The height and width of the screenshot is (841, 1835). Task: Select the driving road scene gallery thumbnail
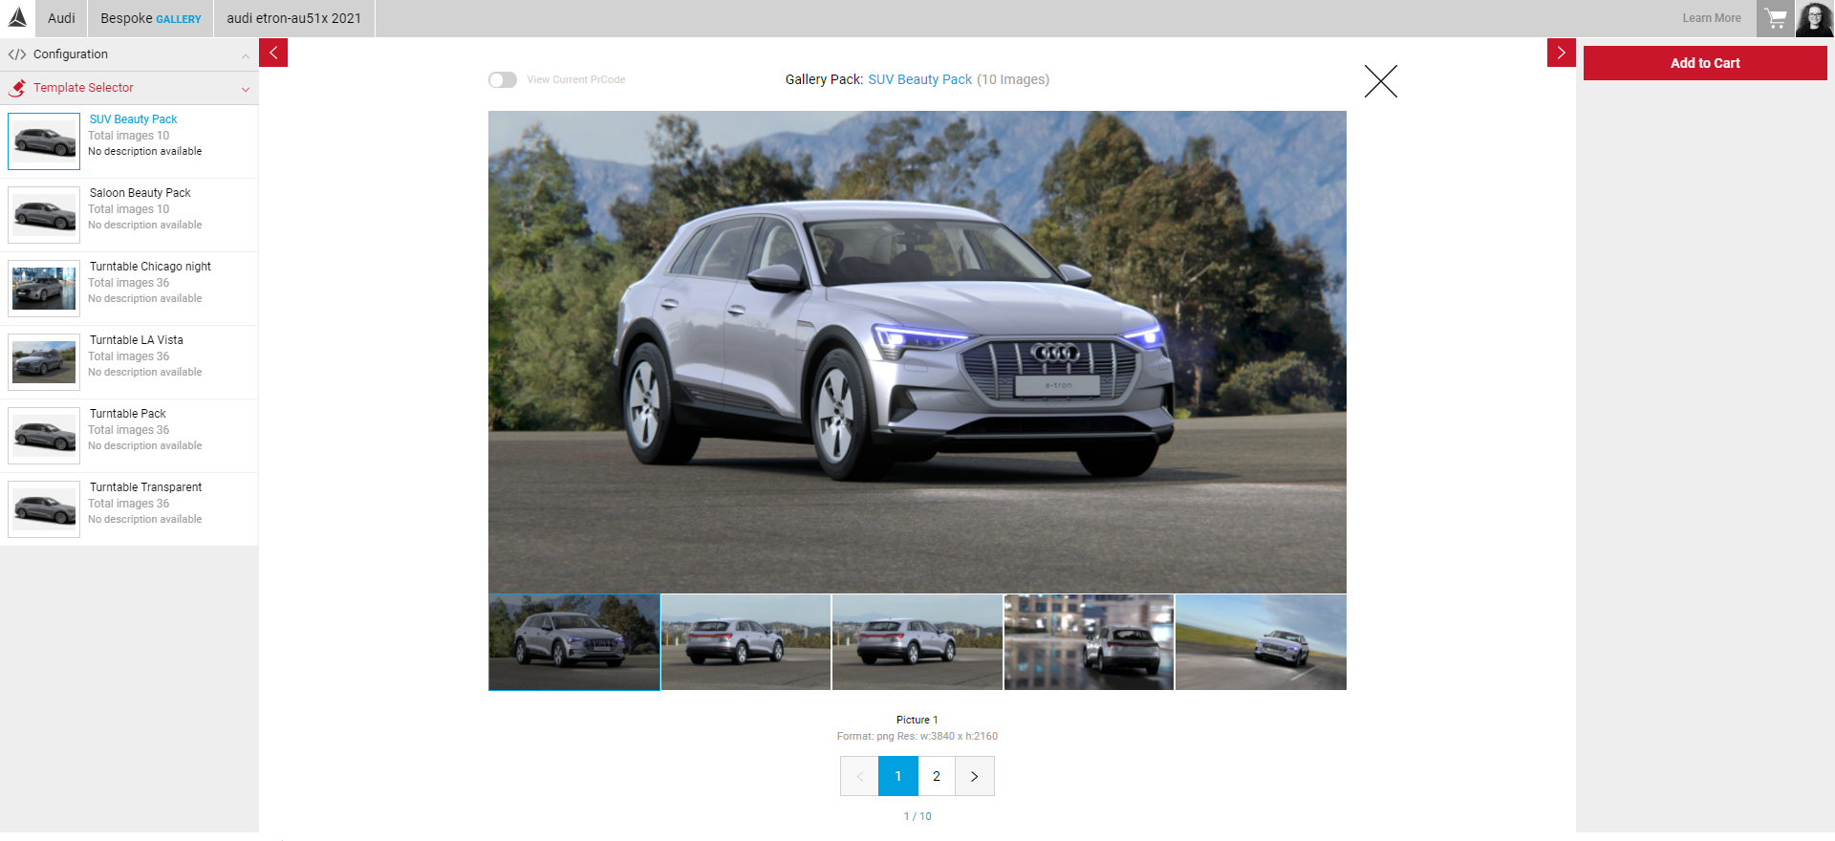(1261, 642)
